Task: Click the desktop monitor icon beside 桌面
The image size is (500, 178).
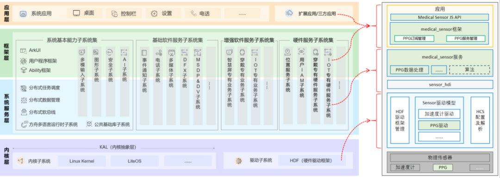Action: click(76, 13)
